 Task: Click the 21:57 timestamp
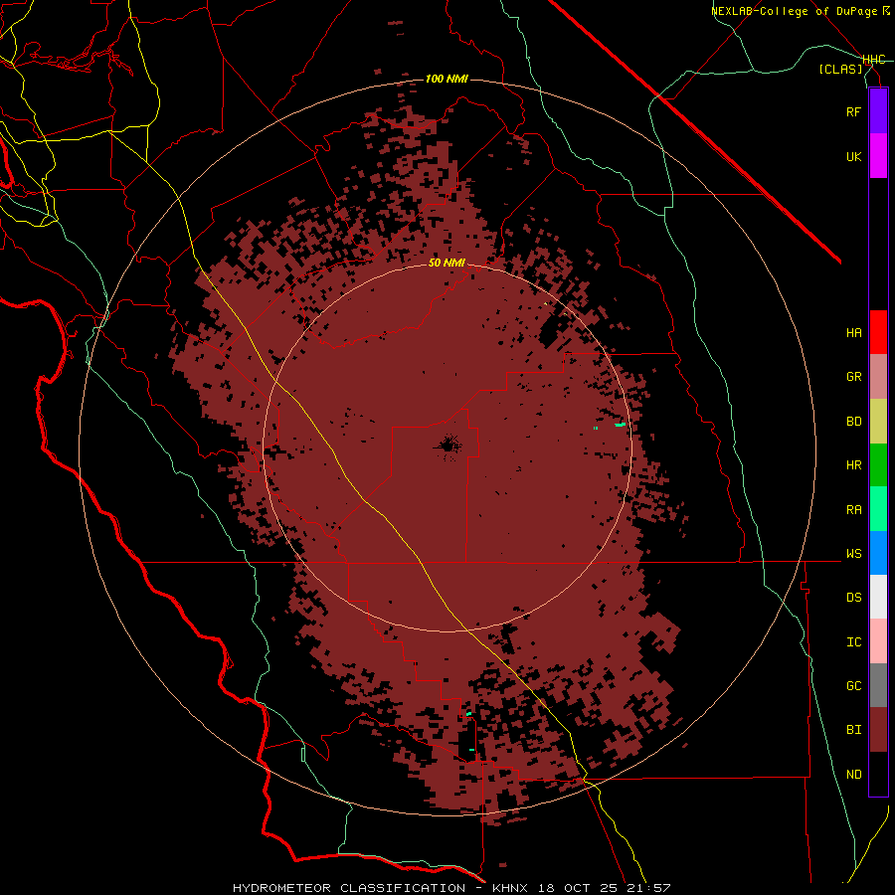click(650, 888)
